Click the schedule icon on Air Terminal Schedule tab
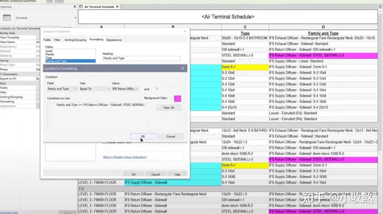 pyautogui.click(x=81, y=6)
